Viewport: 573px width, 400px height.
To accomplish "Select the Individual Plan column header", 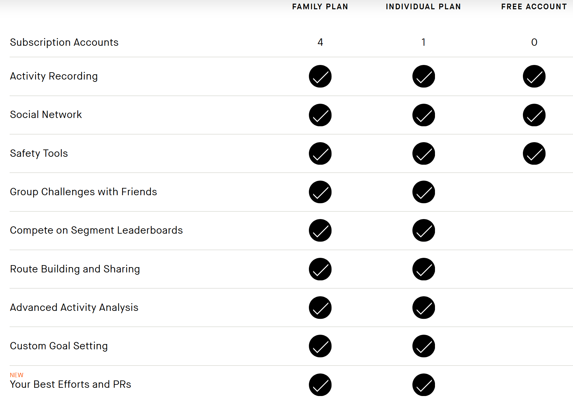I will pos(423,7).
